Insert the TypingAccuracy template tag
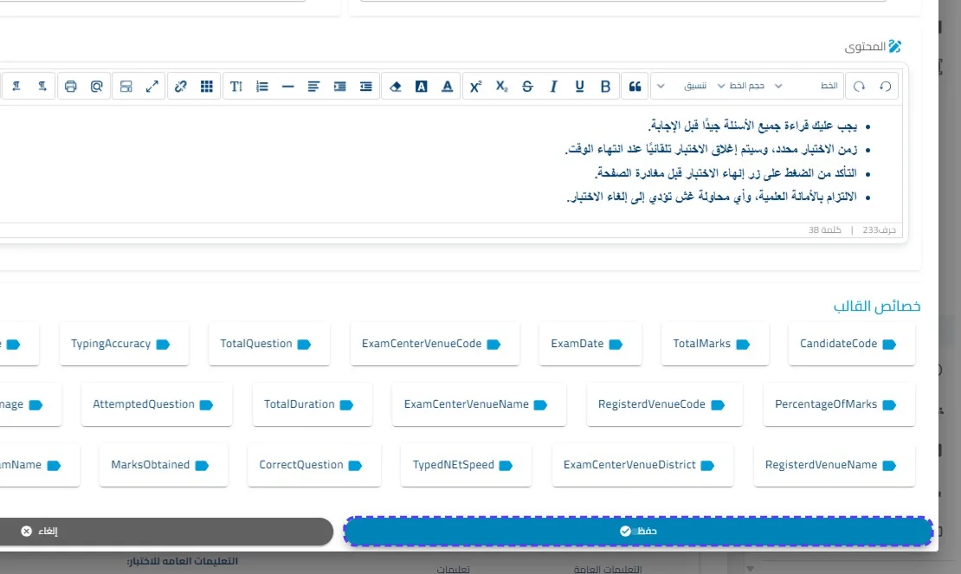 (x=125, y=344)
